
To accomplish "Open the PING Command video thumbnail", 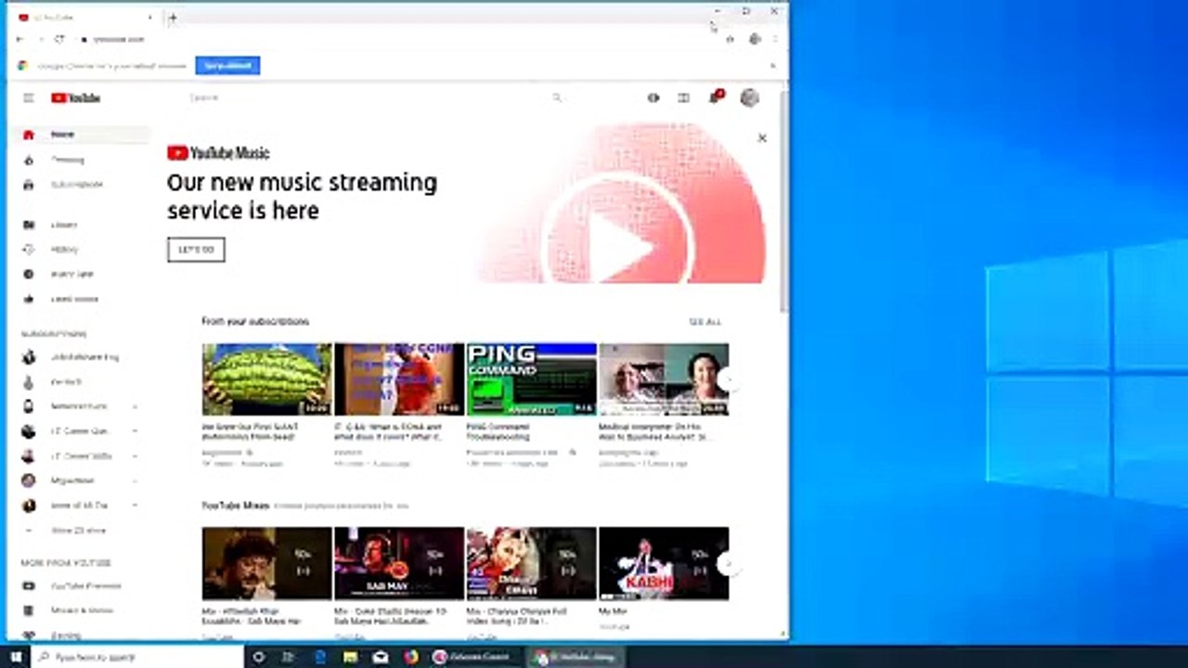I will (531, 379).
